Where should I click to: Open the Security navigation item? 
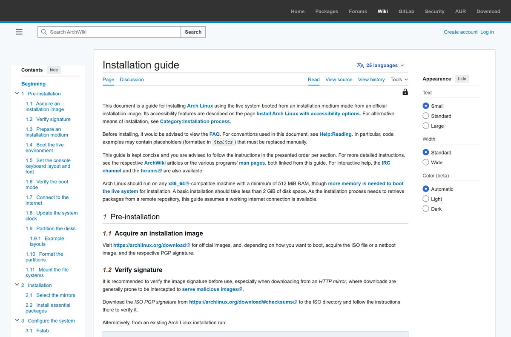point(434,11)
